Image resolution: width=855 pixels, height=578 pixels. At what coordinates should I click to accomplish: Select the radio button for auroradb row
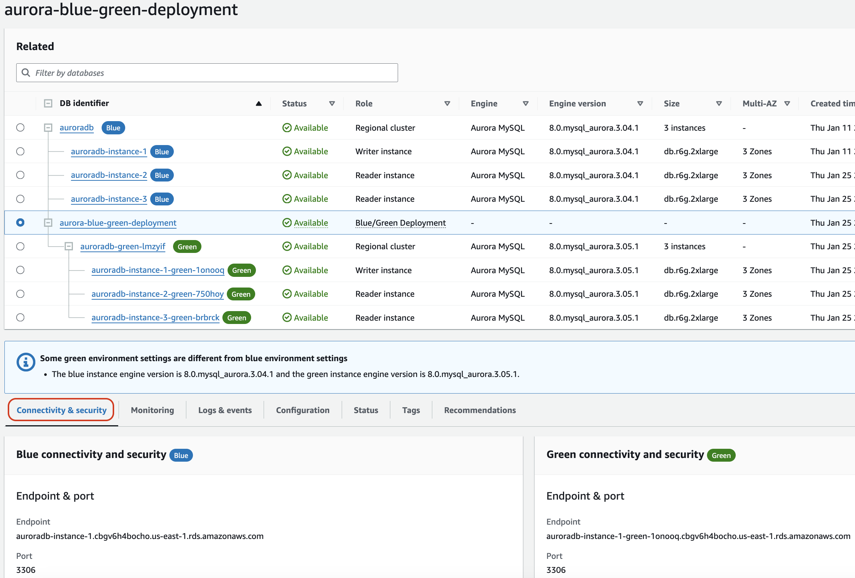[x=21, y=128]
